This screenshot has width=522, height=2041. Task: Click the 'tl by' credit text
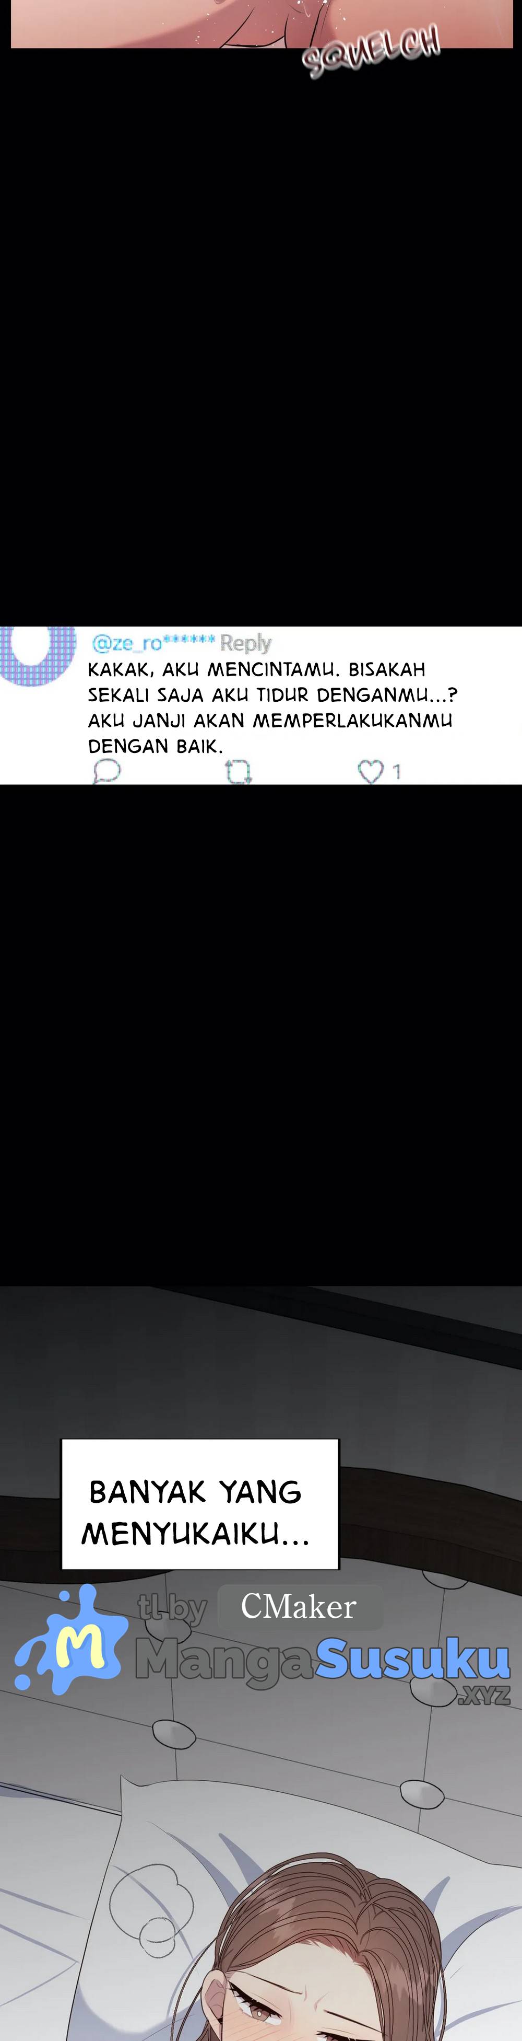tap(172, 1607)
